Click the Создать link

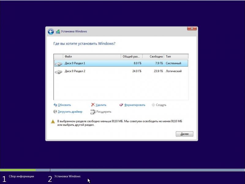pyautogui.click(x=161, y=105)
